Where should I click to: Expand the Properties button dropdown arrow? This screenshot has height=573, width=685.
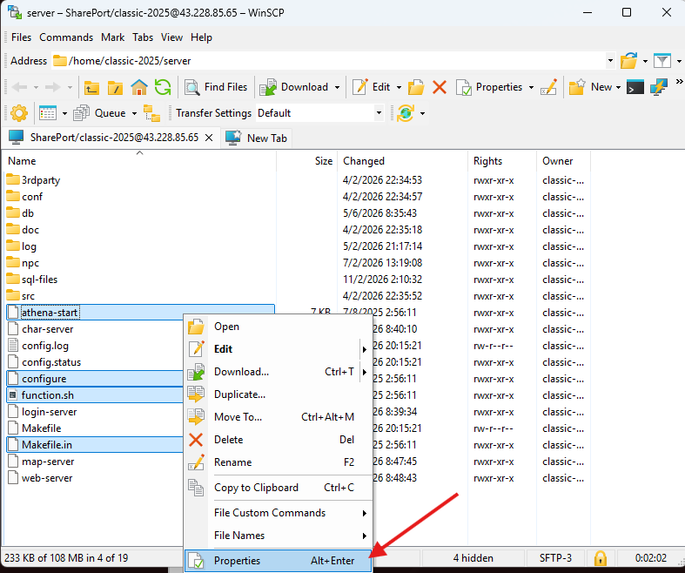pos(531,87)
